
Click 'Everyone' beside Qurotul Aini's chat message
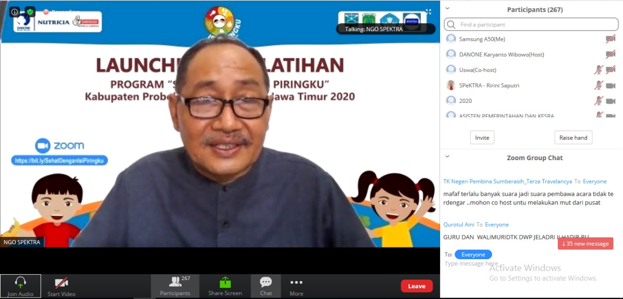pos(497,225)
